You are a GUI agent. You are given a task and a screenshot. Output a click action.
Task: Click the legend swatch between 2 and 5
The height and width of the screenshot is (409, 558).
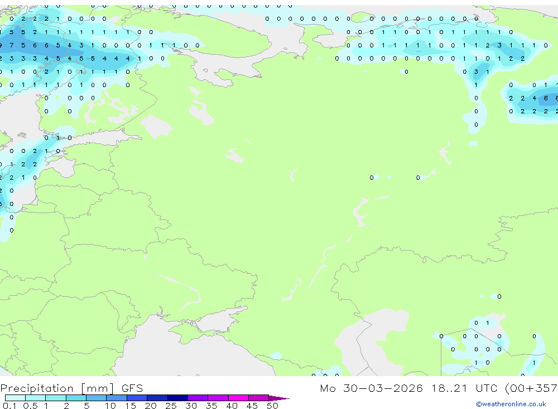[76, 398]
